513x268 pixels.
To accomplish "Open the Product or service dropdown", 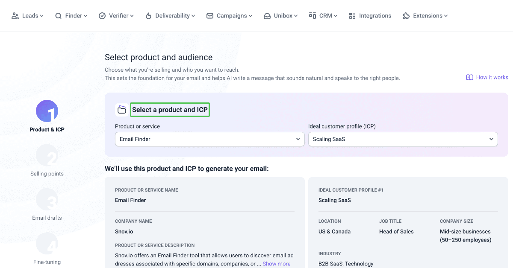I will coord(210,139).
